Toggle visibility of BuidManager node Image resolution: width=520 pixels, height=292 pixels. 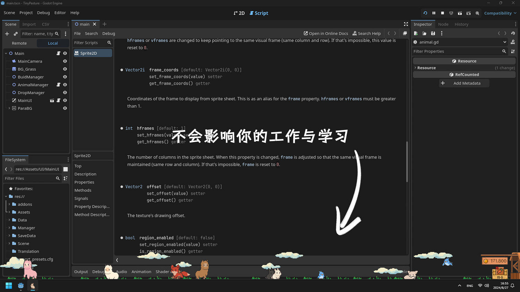65,77
